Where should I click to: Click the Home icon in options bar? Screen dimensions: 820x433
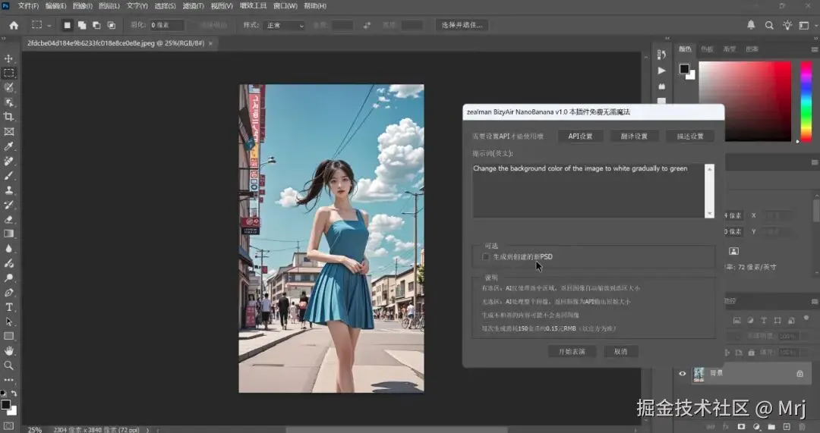click(x=14, y=25)
